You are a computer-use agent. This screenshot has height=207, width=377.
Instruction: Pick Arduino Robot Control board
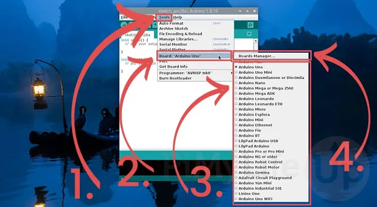(271, 162)
